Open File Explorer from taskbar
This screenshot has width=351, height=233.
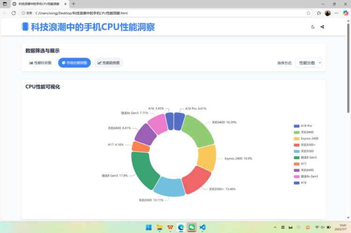[x=160, y=227]
